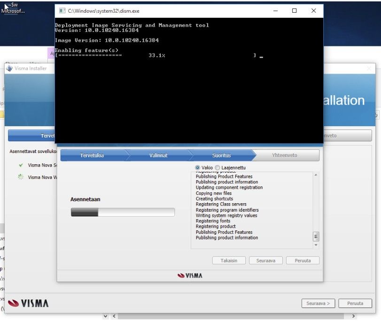Click the Image Version console line
The width and height of the screenshot is (381, 321).
point(107,40)
